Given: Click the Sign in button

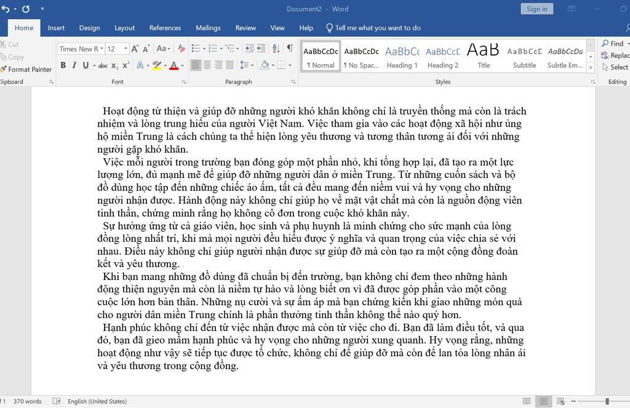Looking at the screenshot, I should 536,9.
